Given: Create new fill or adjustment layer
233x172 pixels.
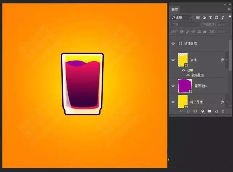Looking at the screenshot, I should tap(202, 111).
